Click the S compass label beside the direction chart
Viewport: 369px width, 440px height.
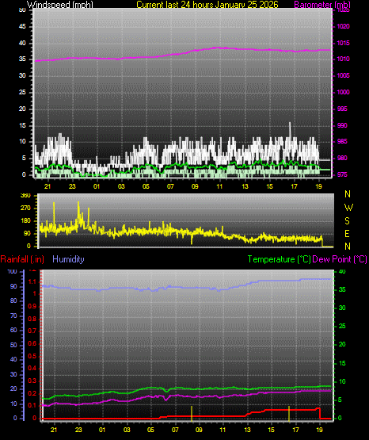348,221
